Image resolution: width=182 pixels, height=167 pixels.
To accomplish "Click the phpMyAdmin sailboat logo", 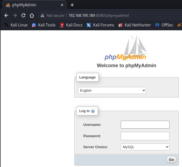I will coord(127,47).
